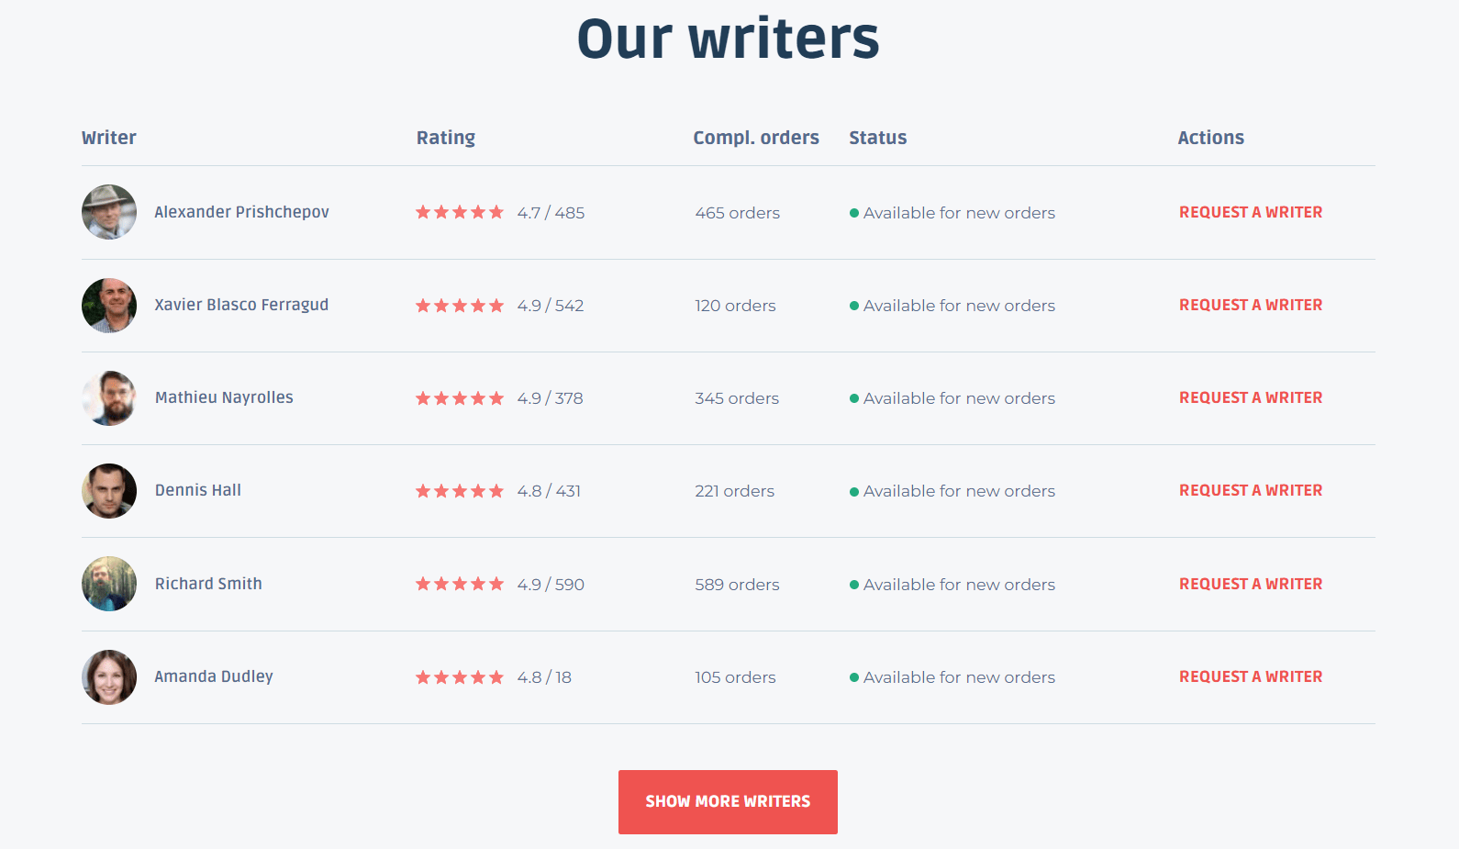Select Dennis Hall's profile photo
Viewport: 1459px width, 849px height.
[x=109, y=491]
